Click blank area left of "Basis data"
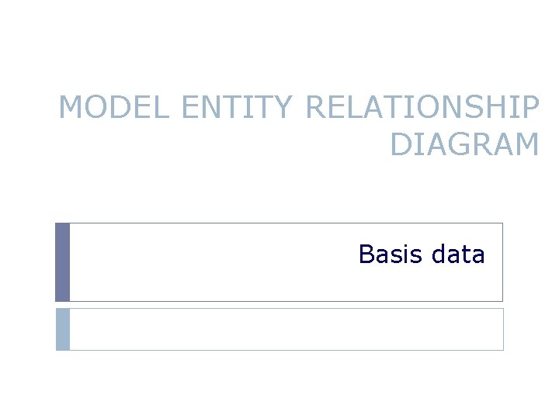The width and height of the screenshot is (559, 419). 210,262
